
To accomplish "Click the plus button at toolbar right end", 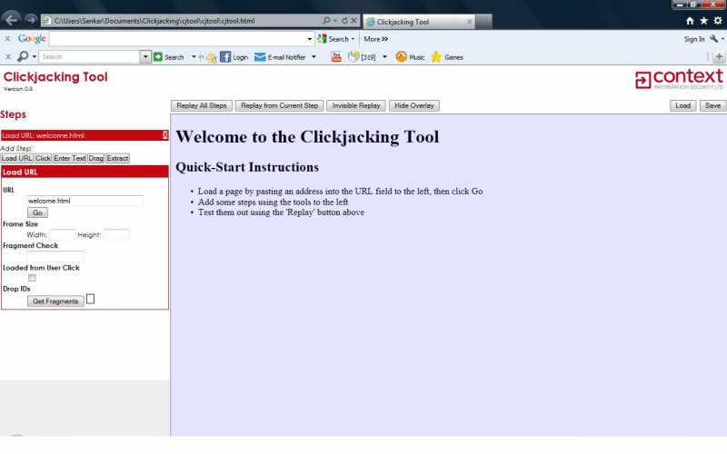I will [719, 57].
